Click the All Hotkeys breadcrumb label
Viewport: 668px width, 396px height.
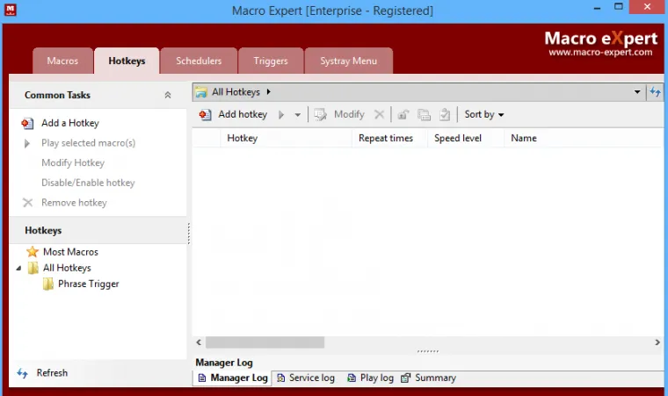236,92
